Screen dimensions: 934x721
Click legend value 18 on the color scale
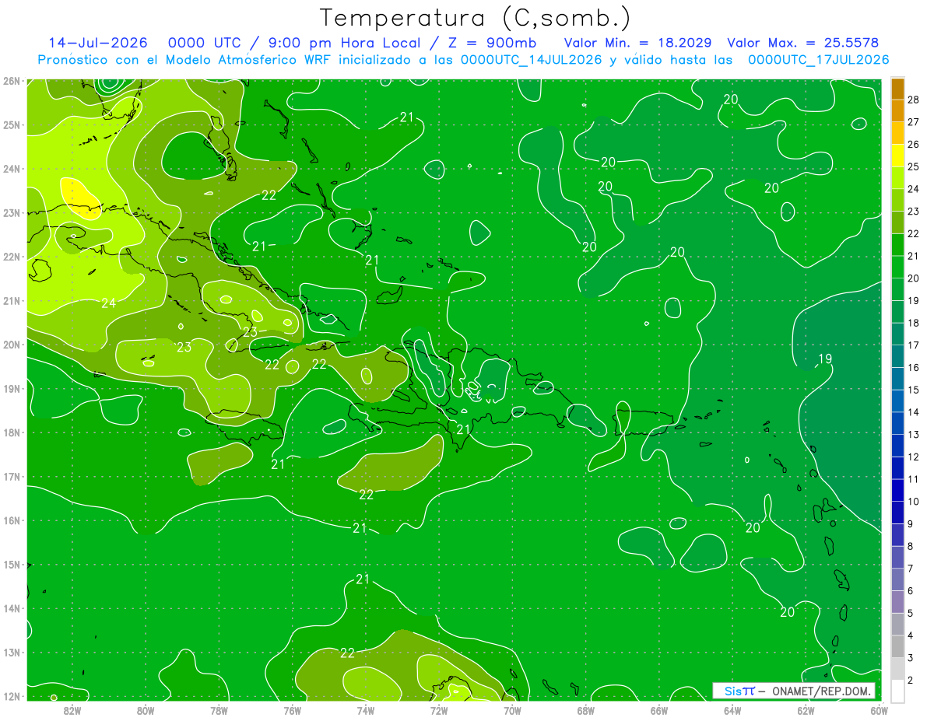click(x=914, y=324)
